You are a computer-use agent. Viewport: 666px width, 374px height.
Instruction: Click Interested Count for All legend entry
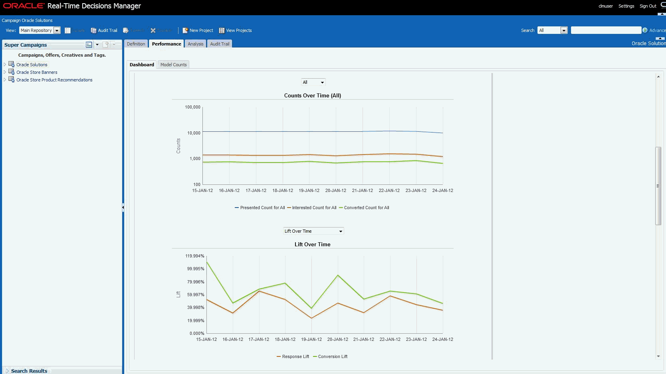(312, 208)
